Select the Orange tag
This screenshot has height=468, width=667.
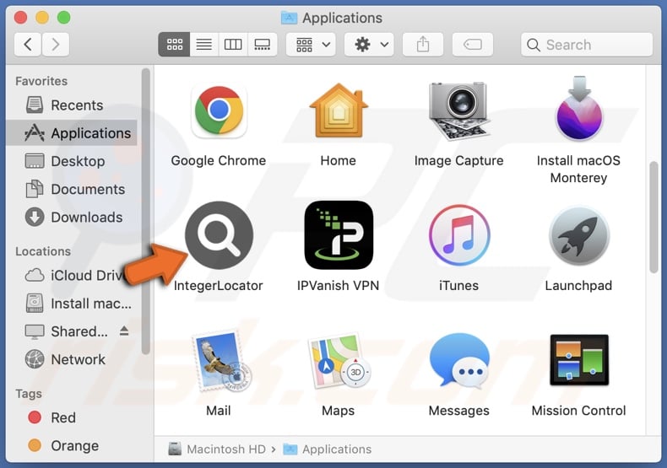pyautogui.click(x=72, y=445)
